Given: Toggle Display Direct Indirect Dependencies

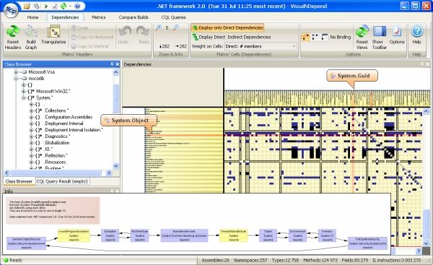Looking at the screenshot, I should 232,37.
